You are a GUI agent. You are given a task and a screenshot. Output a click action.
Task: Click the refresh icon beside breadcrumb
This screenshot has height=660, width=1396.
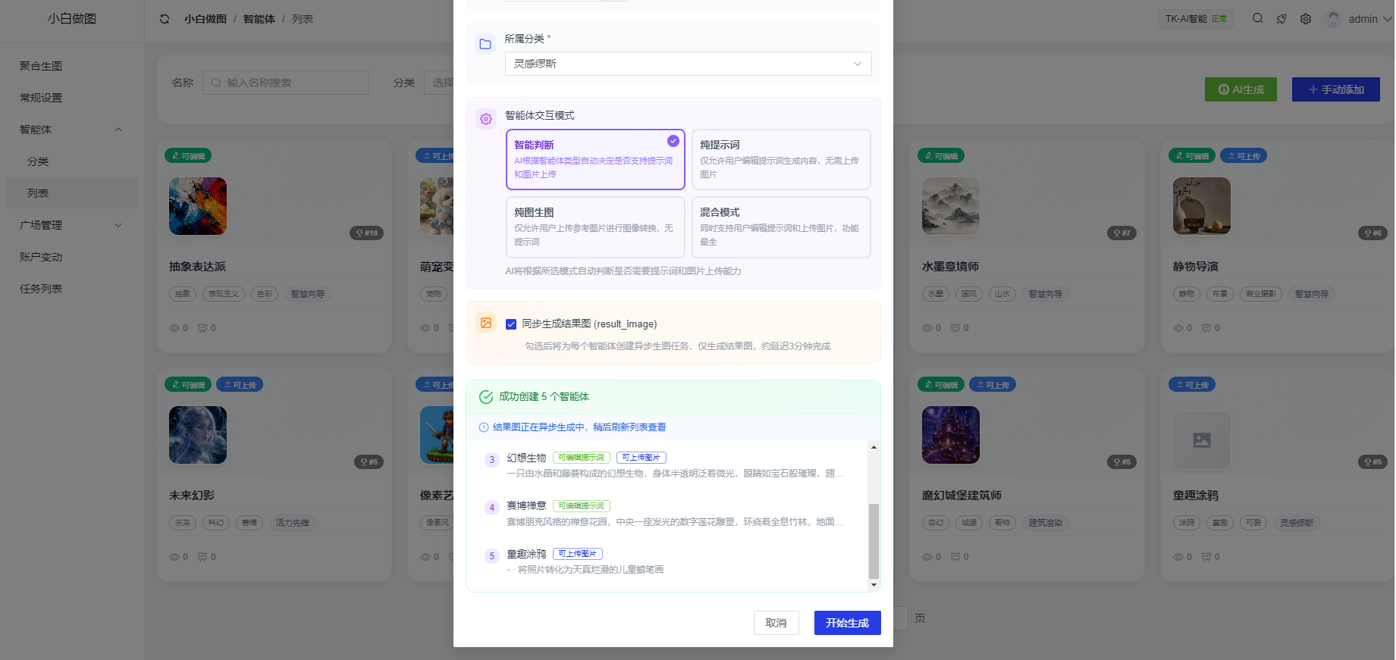[x=165, y=19]
